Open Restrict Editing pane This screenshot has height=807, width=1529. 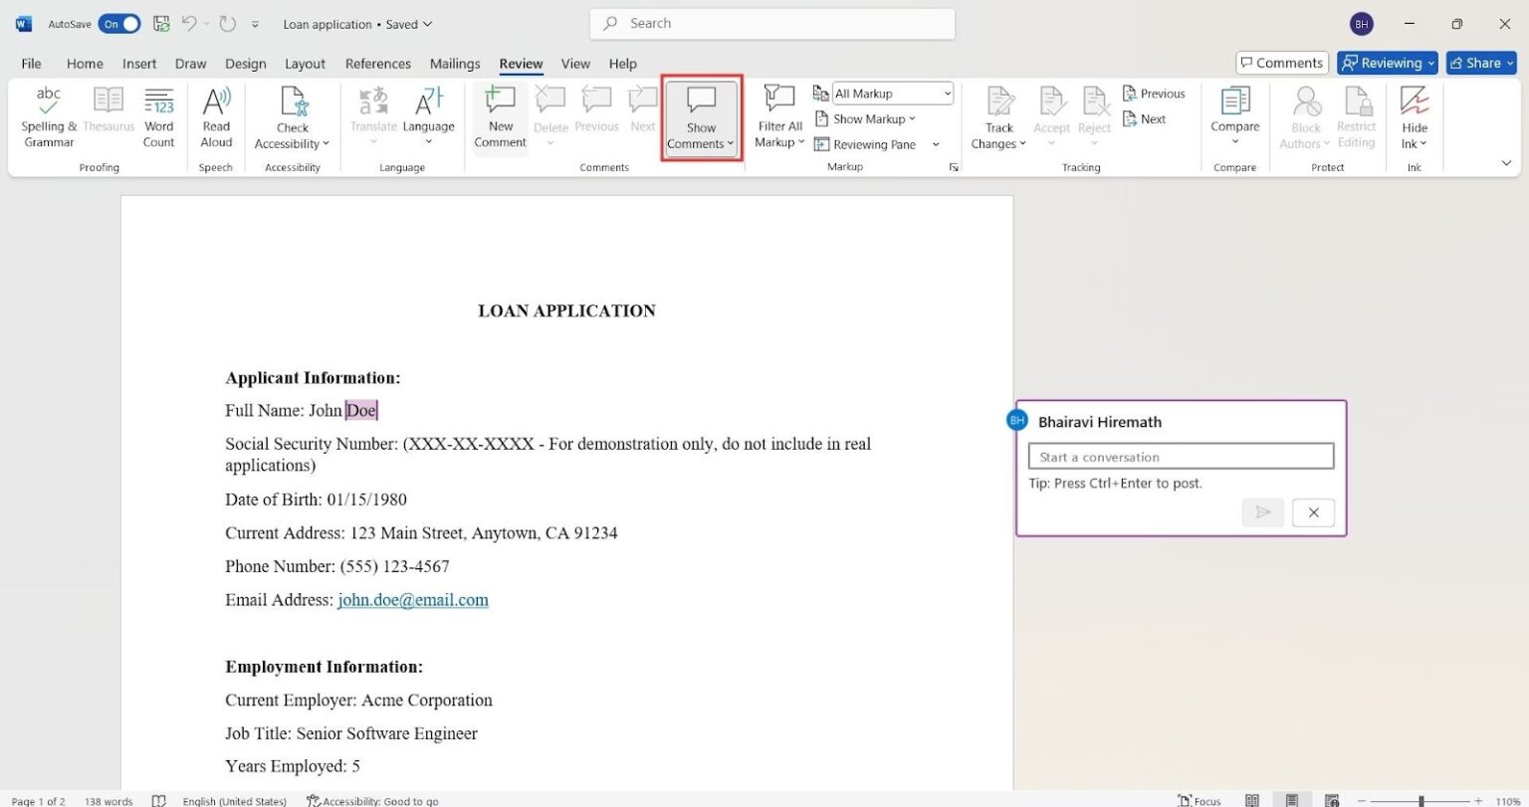coord(1356,116)
